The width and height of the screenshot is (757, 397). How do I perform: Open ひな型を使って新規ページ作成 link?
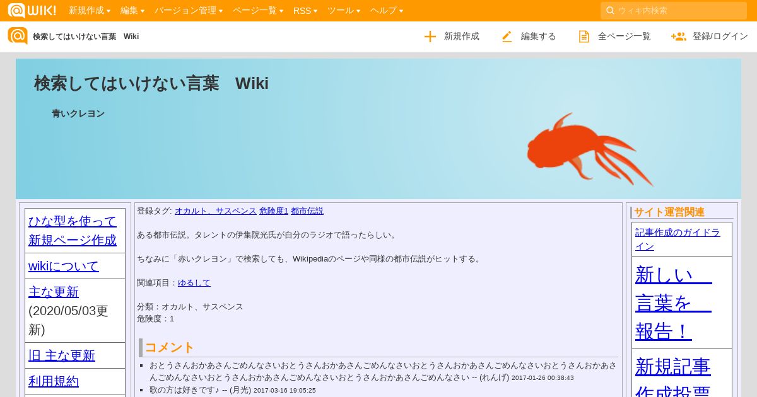[x=73, y=231]
